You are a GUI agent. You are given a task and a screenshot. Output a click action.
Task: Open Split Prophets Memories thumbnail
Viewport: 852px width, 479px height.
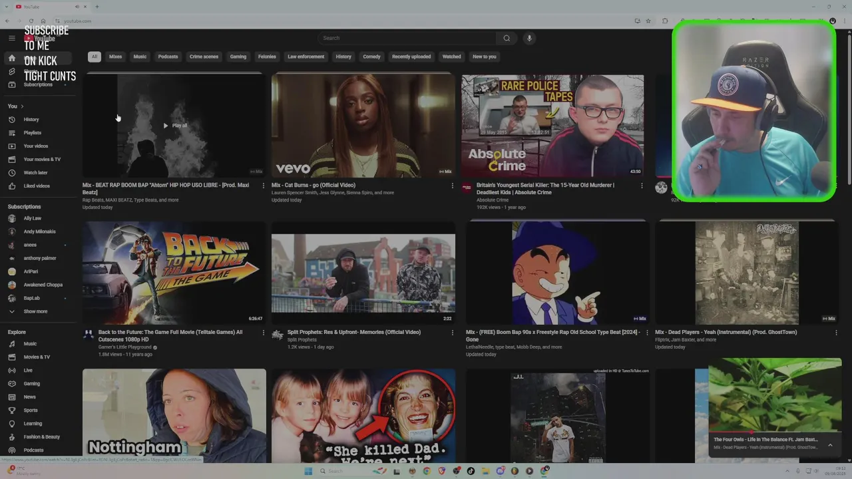click(x=363, y=273)
